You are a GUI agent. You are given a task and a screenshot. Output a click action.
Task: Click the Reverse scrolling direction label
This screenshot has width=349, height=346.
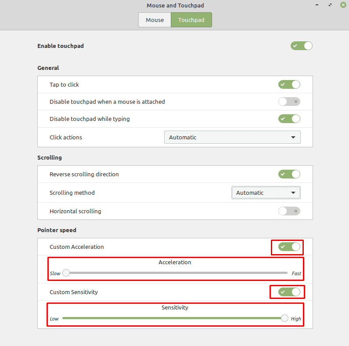point(84,174)
